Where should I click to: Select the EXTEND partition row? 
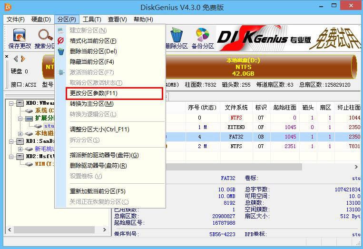263,127
